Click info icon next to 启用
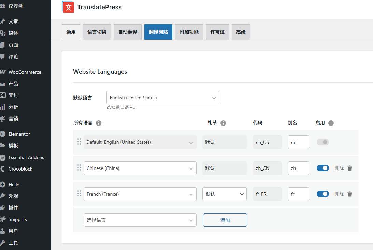373x250 pixels. 331,123
